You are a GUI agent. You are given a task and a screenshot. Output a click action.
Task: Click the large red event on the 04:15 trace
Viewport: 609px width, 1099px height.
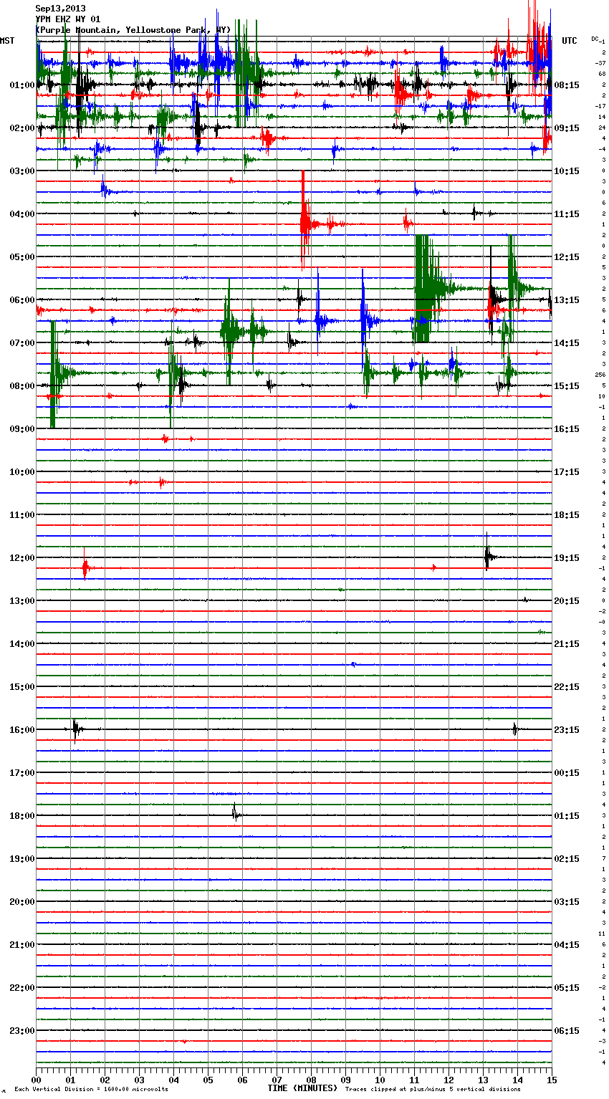click(307, 222)
